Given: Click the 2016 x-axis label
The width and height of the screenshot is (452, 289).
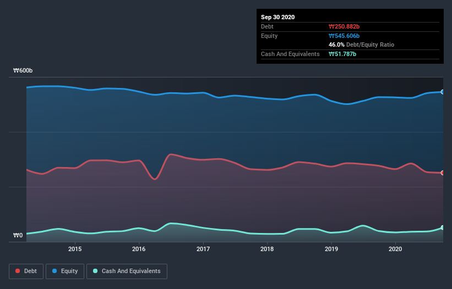Looking at the screenshot, I should (139, 249).
